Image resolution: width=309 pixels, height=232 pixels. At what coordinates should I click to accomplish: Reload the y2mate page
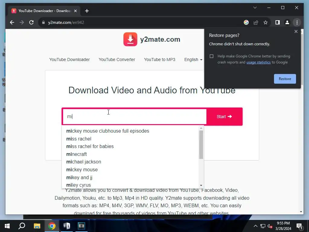(x=31, y=22)
